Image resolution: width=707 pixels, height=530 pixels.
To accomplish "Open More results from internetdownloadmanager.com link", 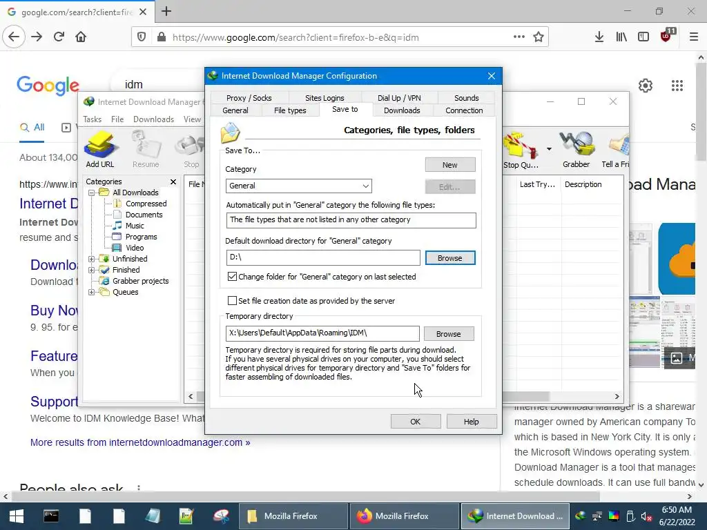I will point(140,442).
